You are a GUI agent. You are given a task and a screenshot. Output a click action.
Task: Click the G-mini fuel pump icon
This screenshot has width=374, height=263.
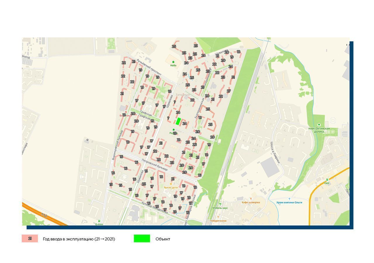99,221
